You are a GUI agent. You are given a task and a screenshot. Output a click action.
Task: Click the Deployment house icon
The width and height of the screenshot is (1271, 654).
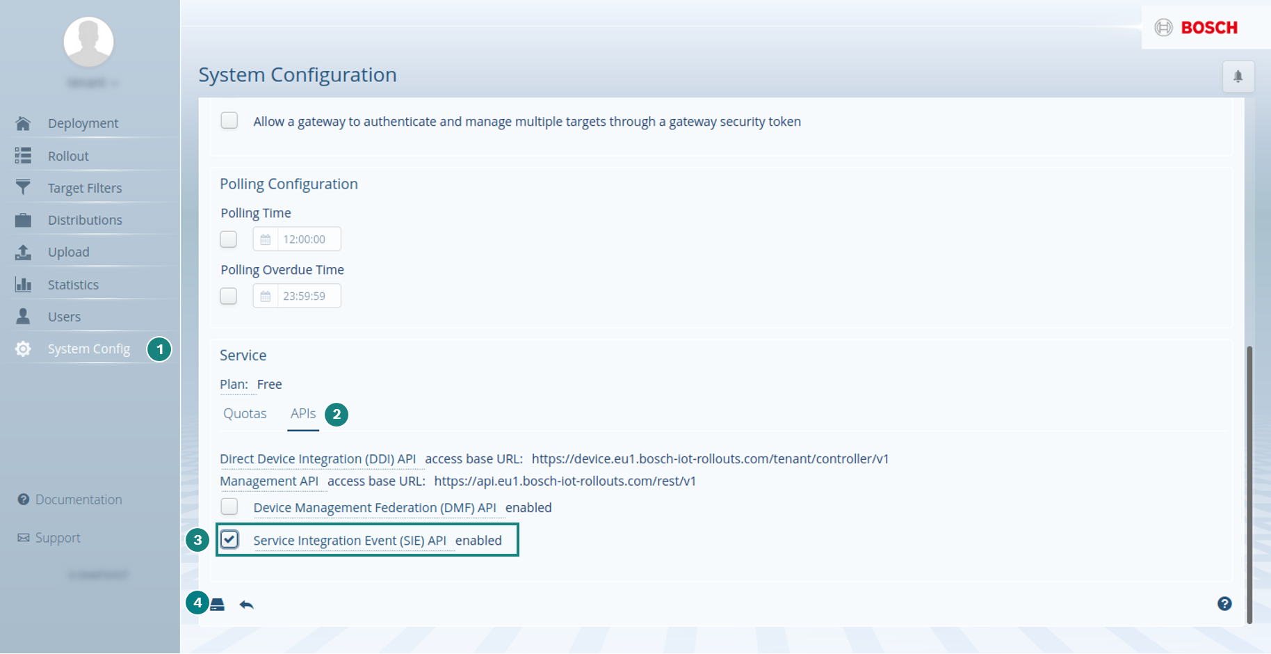click(23, 123)
